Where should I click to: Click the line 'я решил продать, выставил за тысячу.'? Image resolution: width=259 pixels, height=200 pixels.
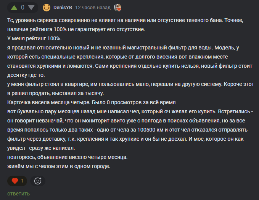pos(56,93)
